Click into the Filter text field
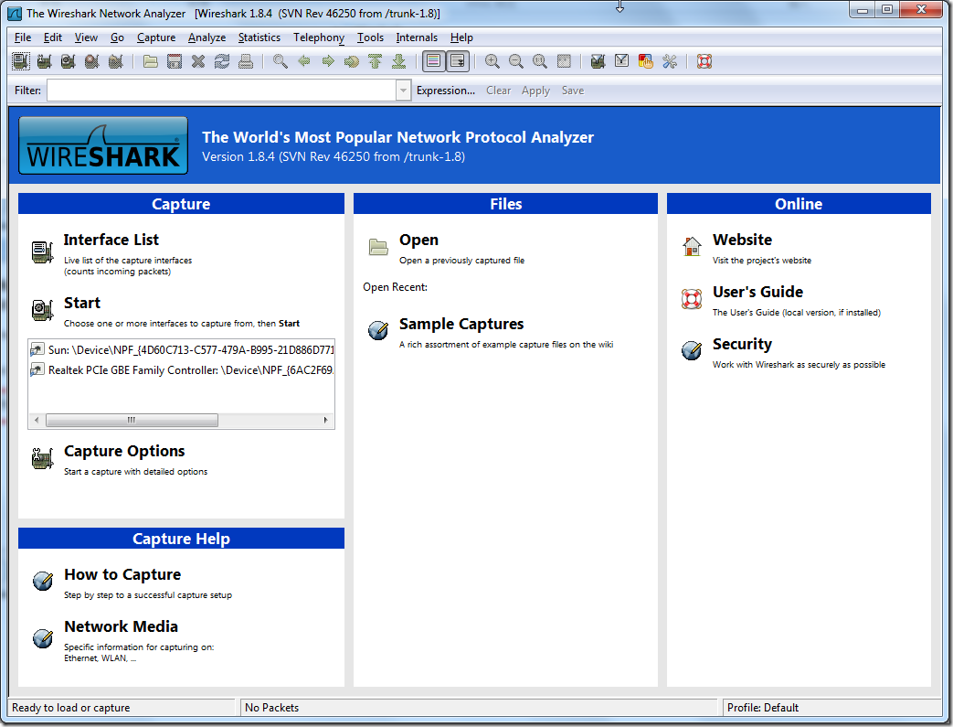 point(222,91)
